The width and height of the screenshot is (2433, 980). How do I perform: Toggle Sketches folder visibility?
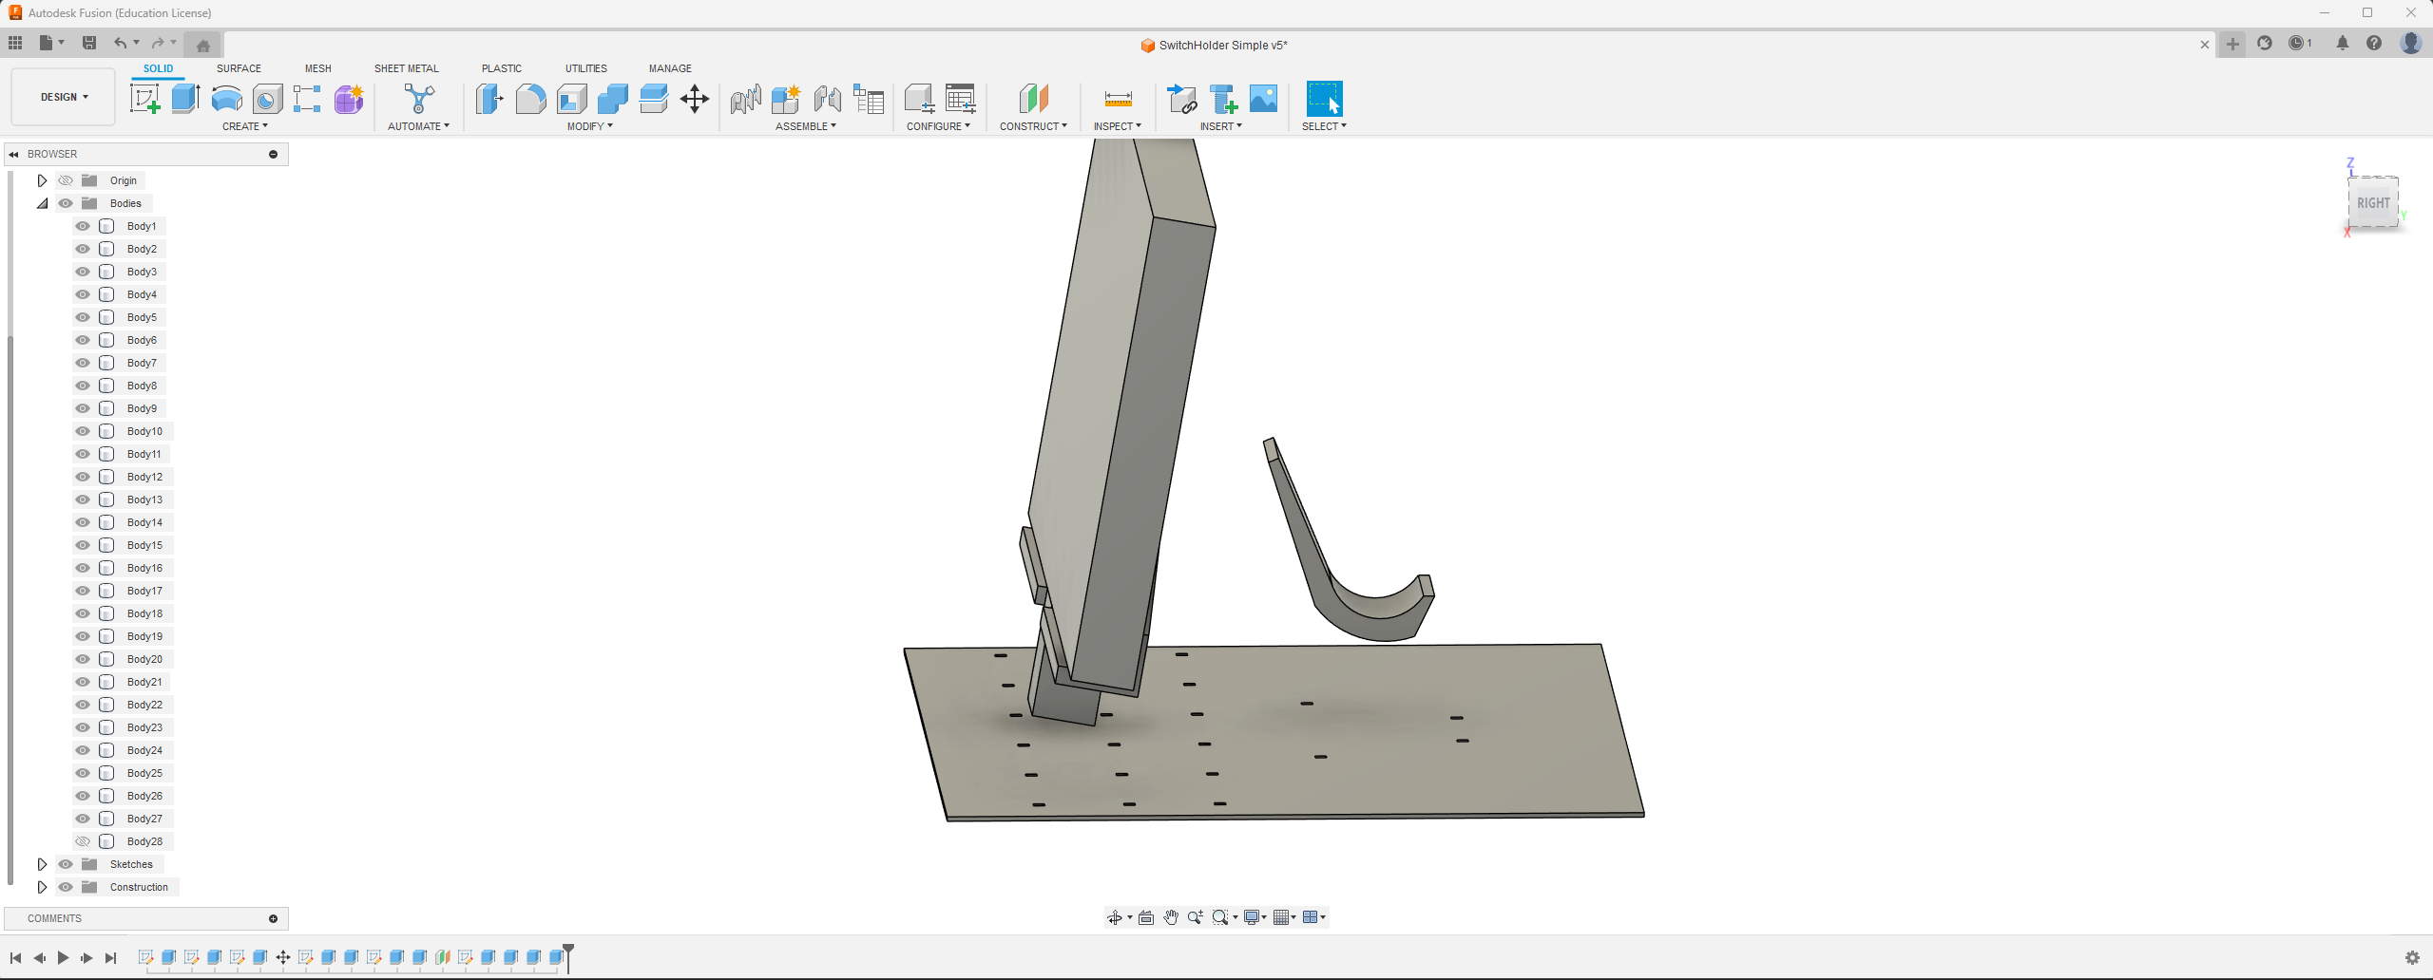click(66, 864)
